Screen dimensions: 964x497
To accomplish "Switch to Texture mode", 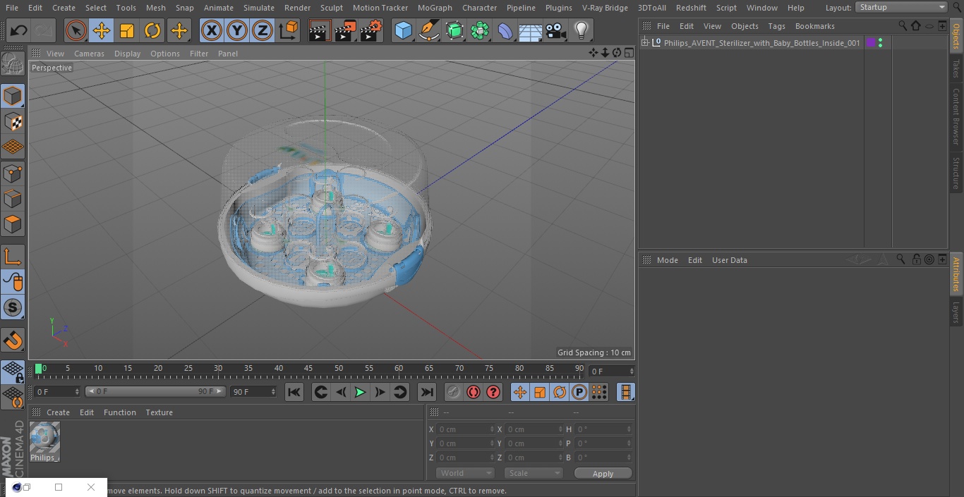I will click(13, 121).
